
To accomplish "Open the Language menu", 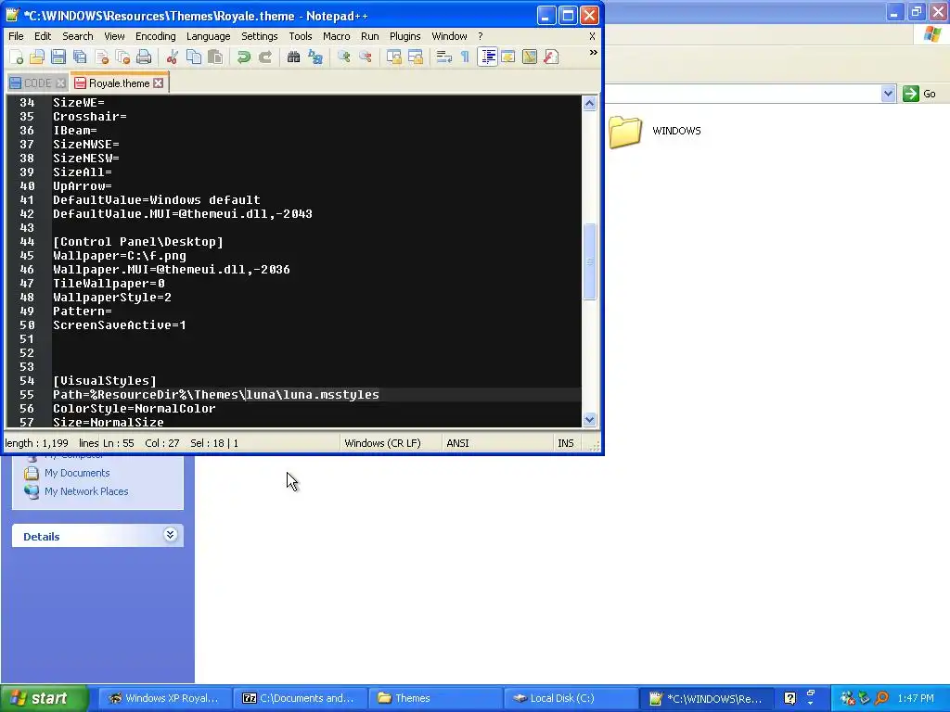I will pyautogui.click(x=209, y=36).
